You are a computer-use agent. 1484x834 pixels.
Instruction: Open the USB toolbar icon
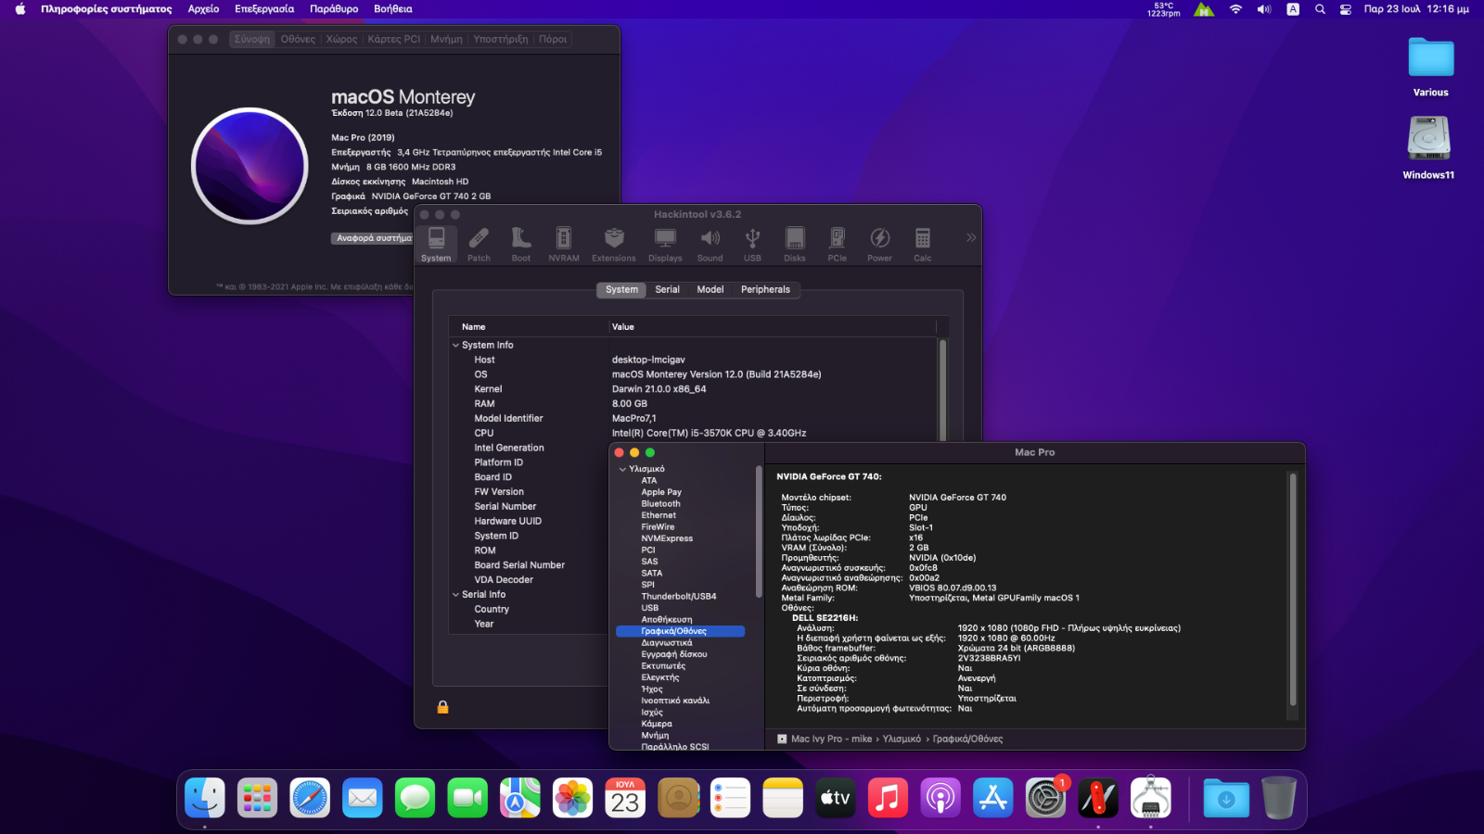coord(752,245)
